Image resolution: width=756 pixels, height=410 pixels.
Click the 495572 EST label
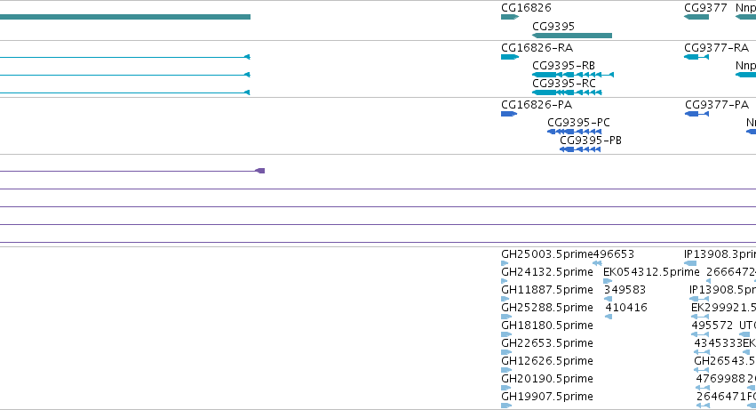click(712, 326)
